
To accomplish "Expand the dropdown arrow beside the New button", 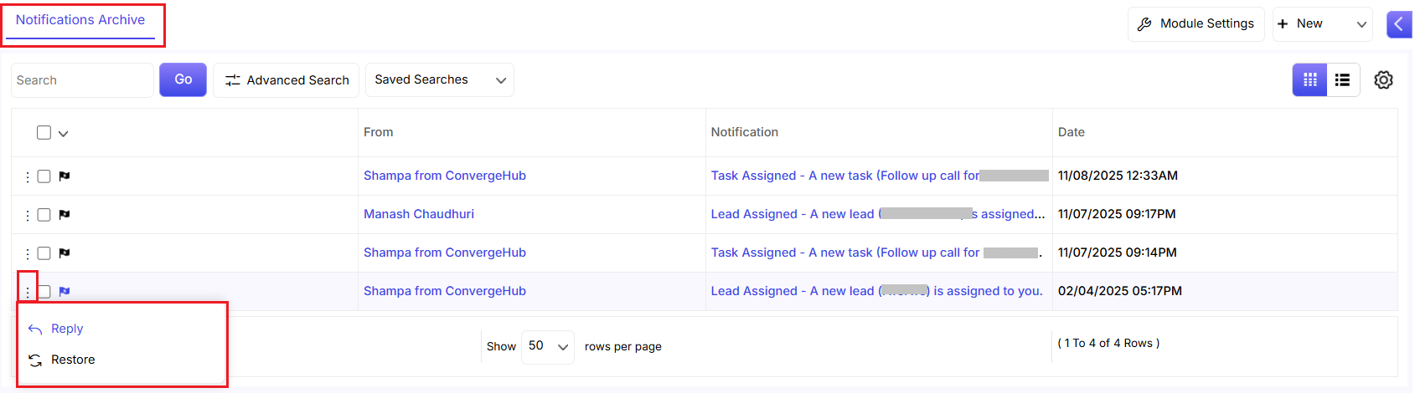I will tap(1361, 24).
